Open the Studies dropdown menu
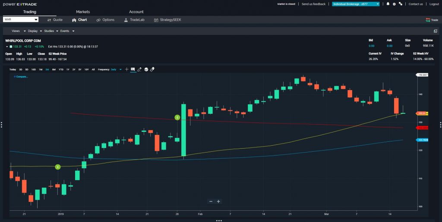Viewport: 442px width, 222px height. coord(51,31)
